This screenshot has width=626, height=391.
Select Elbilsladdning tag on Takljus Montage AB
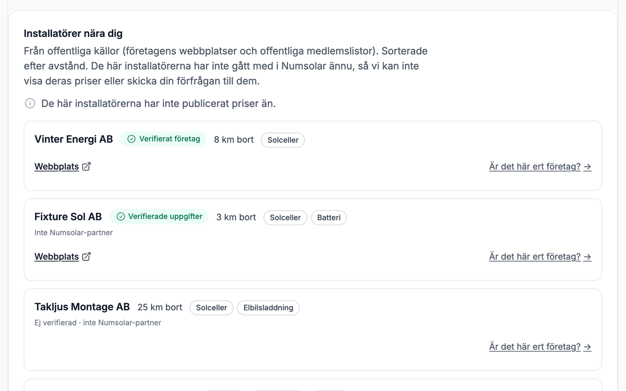pos(269,308)
